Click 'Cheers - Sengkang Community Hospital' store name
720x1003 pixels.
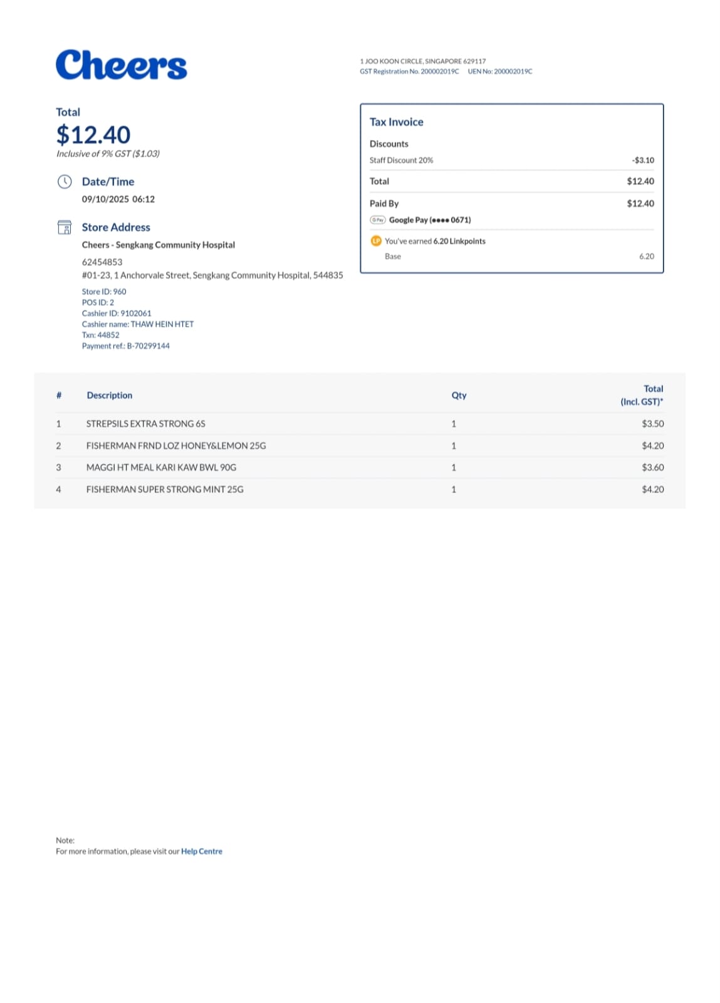(159, 245)
